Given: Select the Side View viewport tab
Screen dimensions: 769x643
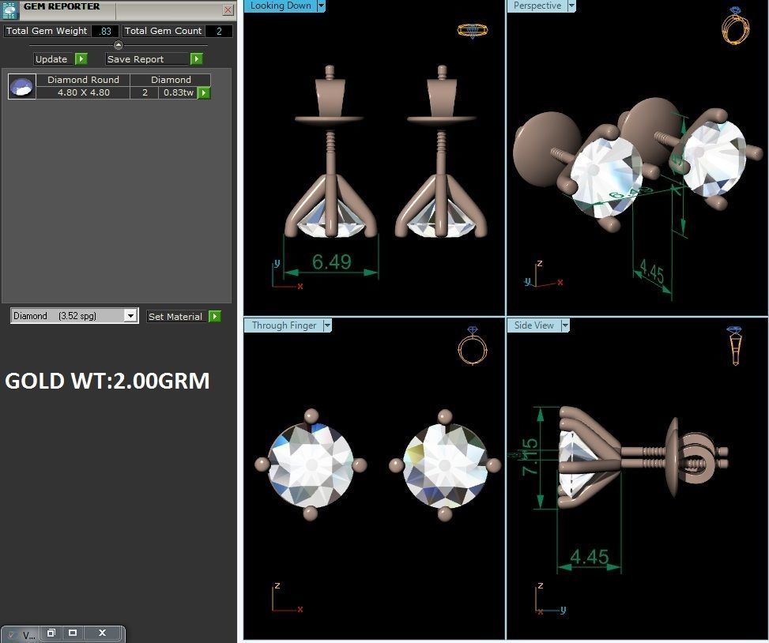Looking at the screenshot, I should point(534,325).
